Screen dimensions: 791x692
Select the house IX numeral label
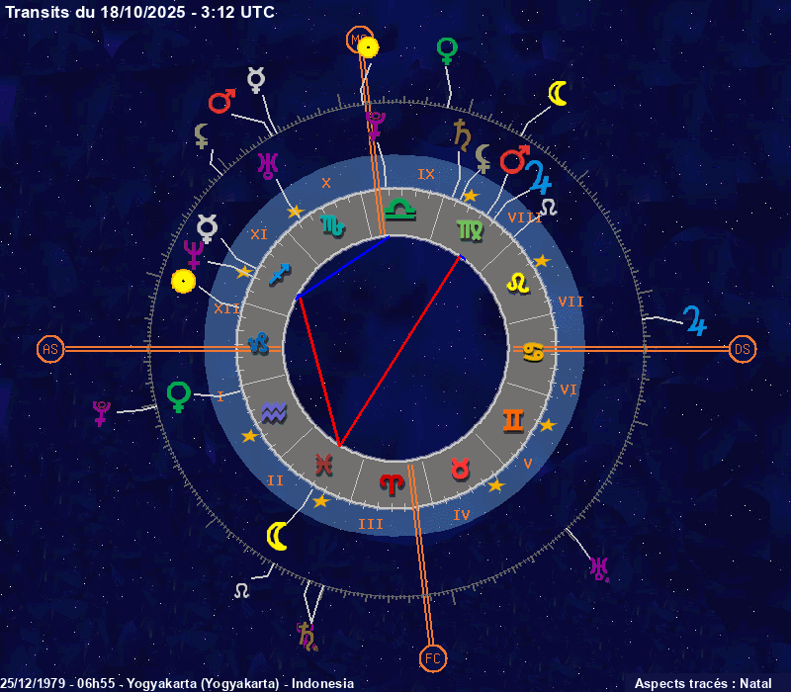[x=426, y=174]
